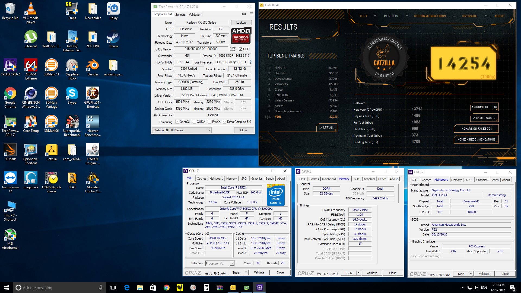
Task: Open Sapphire TRIXX desktop icon
Action: pyautogui.click(x=72, y=69)
